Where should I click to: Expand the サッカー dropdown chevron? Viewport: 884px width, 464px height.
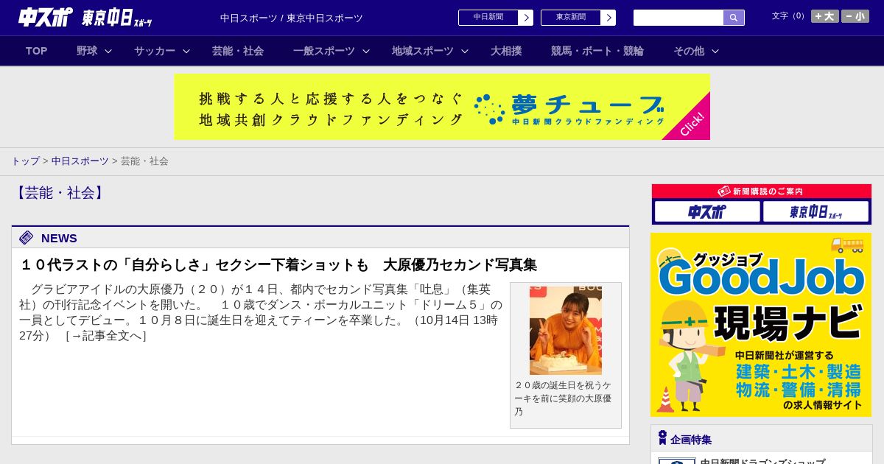[x=186, y=51]
